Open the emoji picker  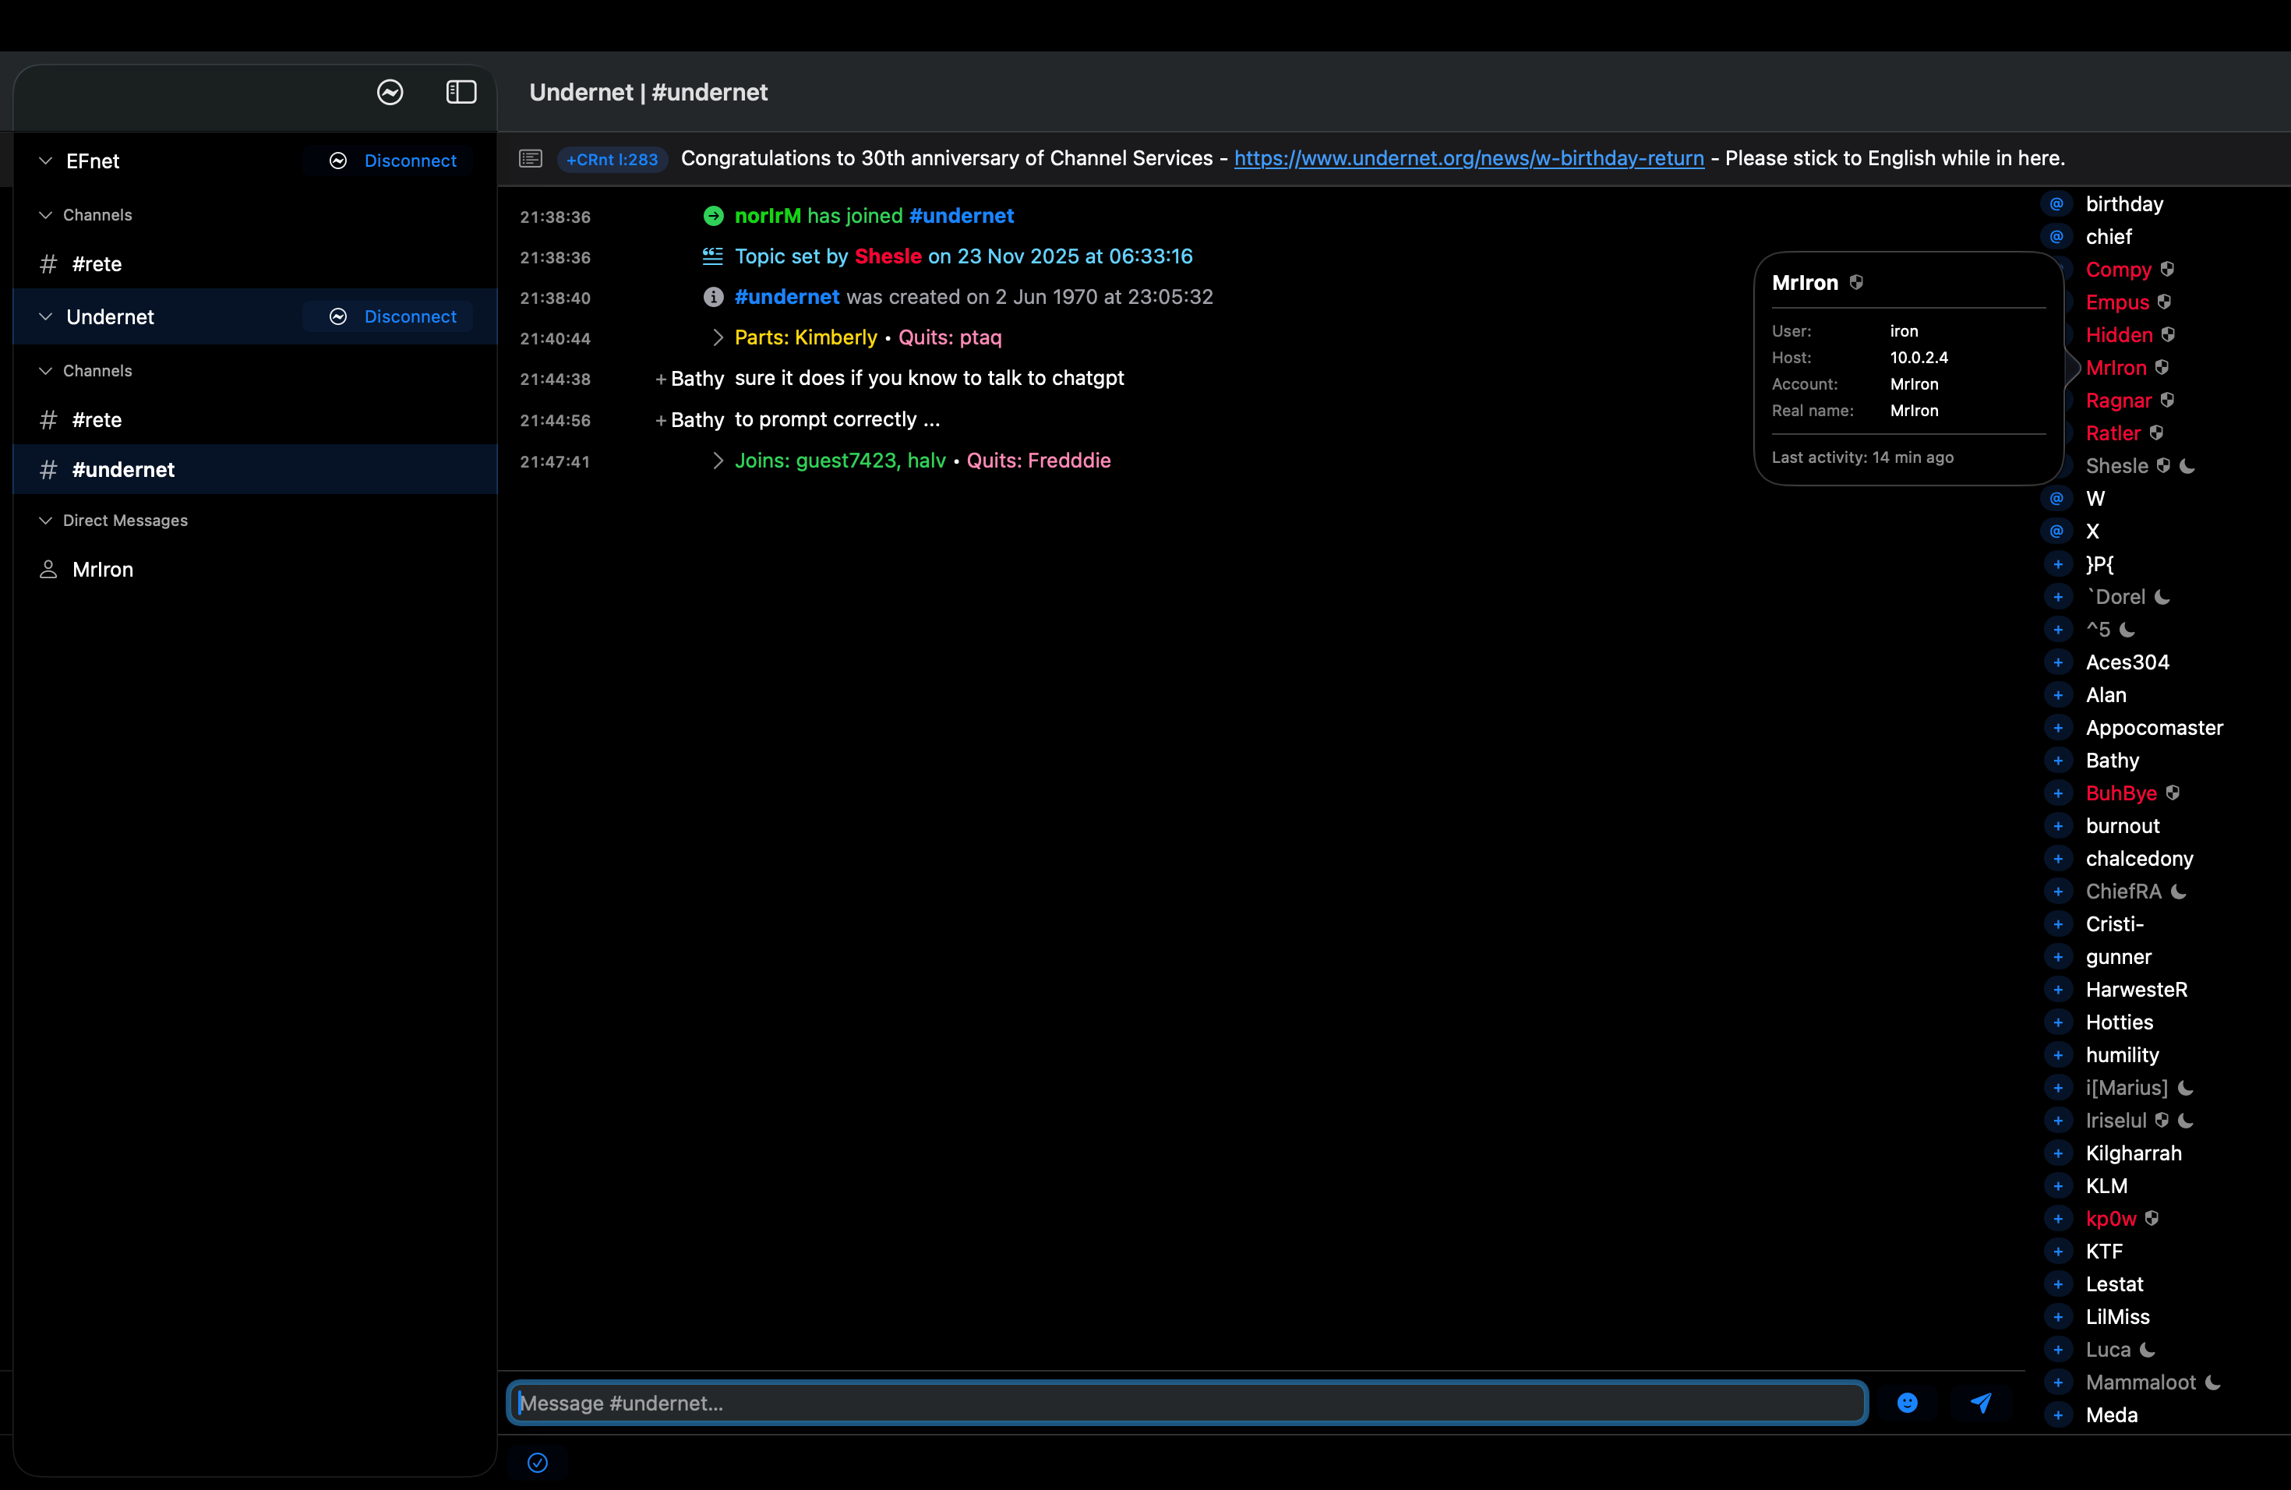tap(1909, 1403)
